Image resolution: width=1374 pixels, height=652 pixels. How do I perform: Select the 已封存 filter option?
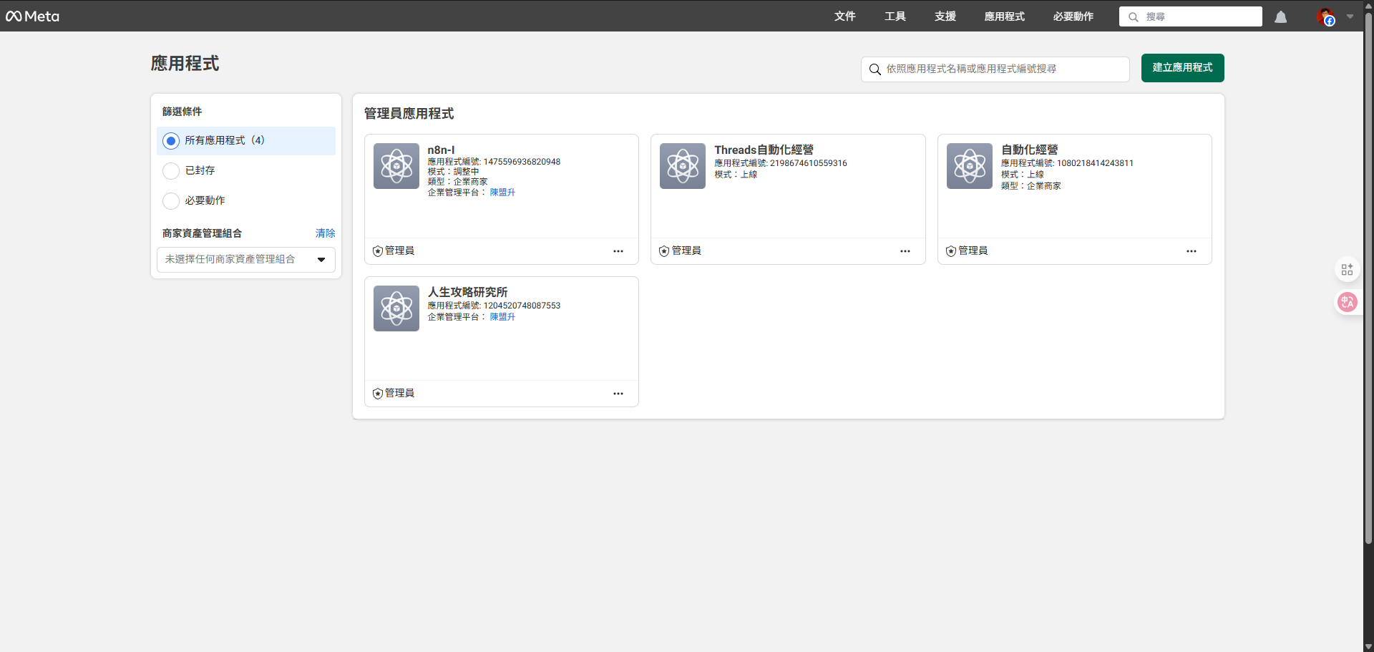click(x=170, y=171)
